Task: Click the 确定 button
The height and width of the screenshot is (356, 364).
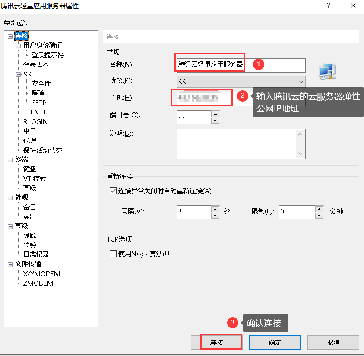Action: (x=275, y=342)
